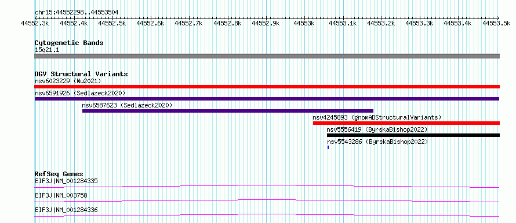Viewport: 516px width, 223px height.
Task: Click the red nsv4245893 variant bar
Action: coord(406,123)
